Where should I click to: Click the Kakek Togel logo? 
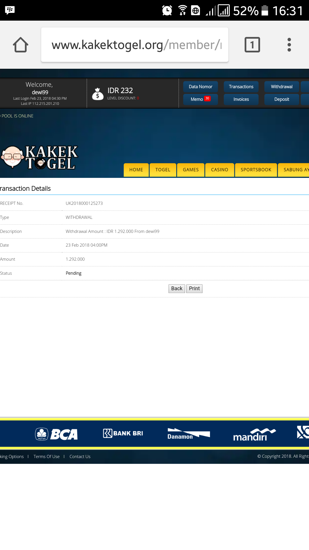click(39, 157)
